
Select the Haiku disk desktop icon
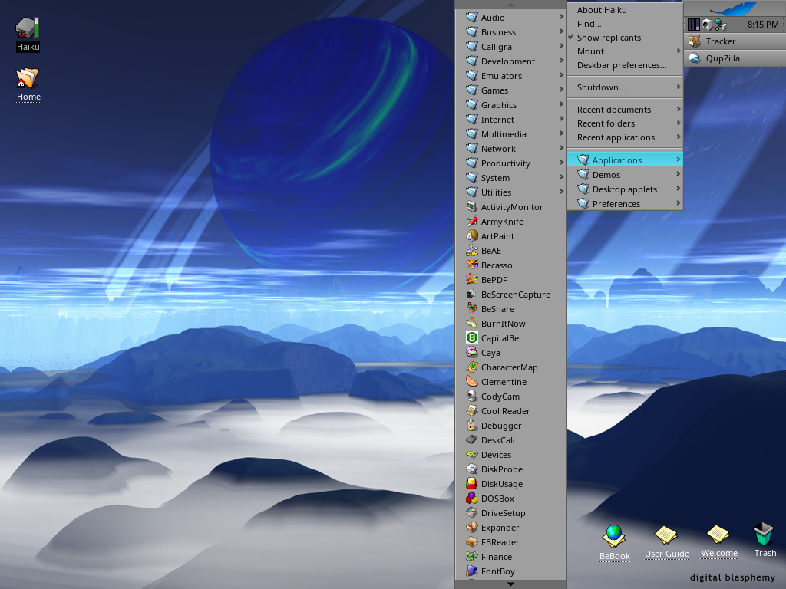click(28, 28)
